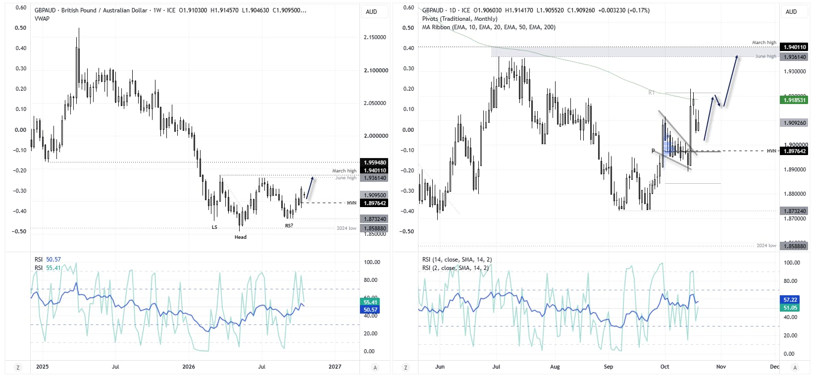The height and width of the screenshot is (377, 815).
Task: Click the green 1.918531 price tag on daily chart
Action: (794, 100)
